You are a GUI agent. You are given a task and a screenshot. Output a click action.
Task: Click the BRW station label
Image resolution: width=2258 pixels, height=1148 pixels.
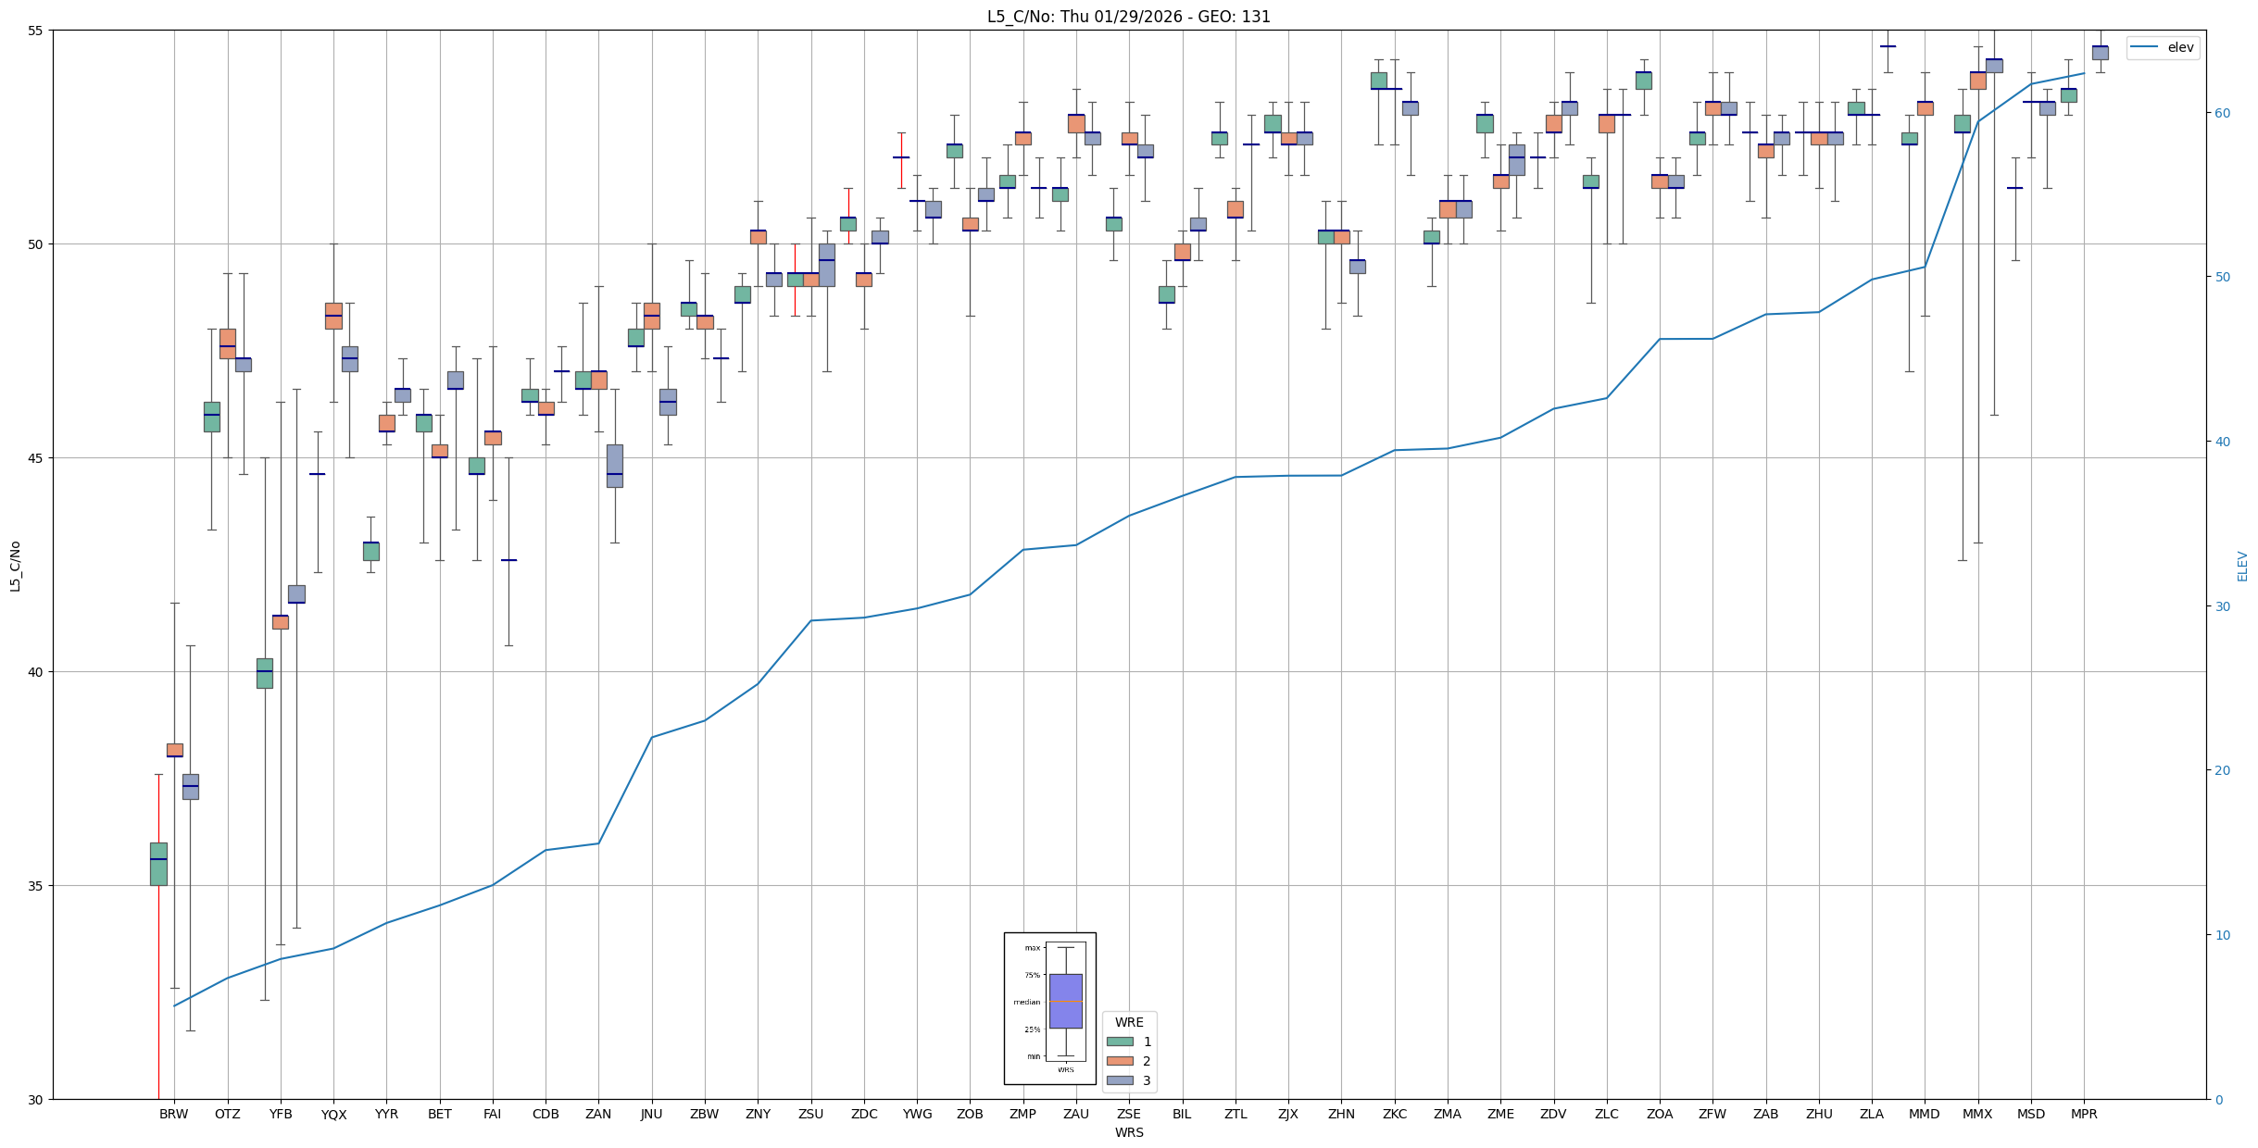(x=173, y=1114)
